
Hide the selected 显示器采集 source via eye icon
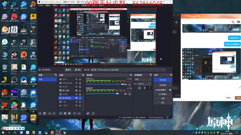pyautogui.click(x=77, y=98)
